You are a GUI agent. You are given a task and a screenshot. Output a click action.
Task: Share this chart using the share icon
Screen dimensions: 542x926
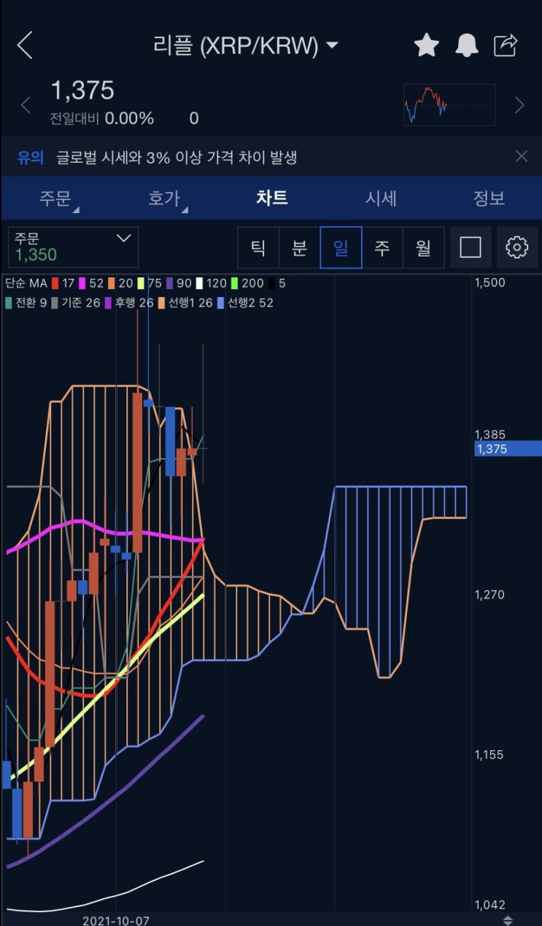coord(506,45)
